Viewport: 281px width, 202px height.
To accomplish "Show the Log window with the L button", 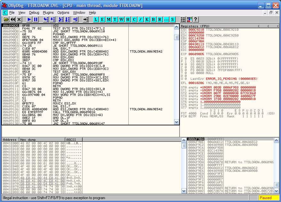I will (x=96, y=19).
